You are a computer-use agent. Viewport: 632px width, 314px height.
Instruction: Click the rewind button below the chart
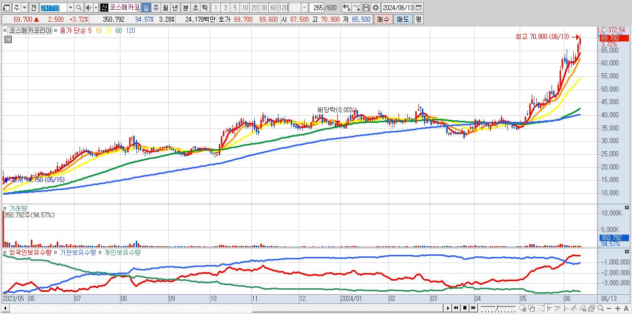pos(456,308)
